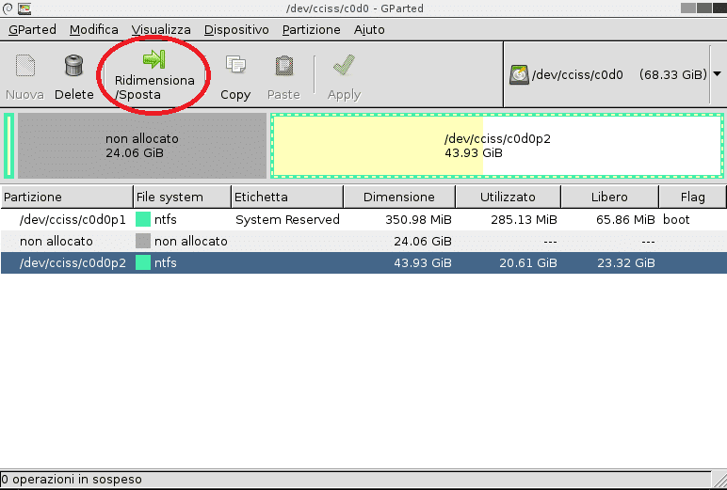
Task: Click the 23.32 GiB free cell
Action: [626, 263]
